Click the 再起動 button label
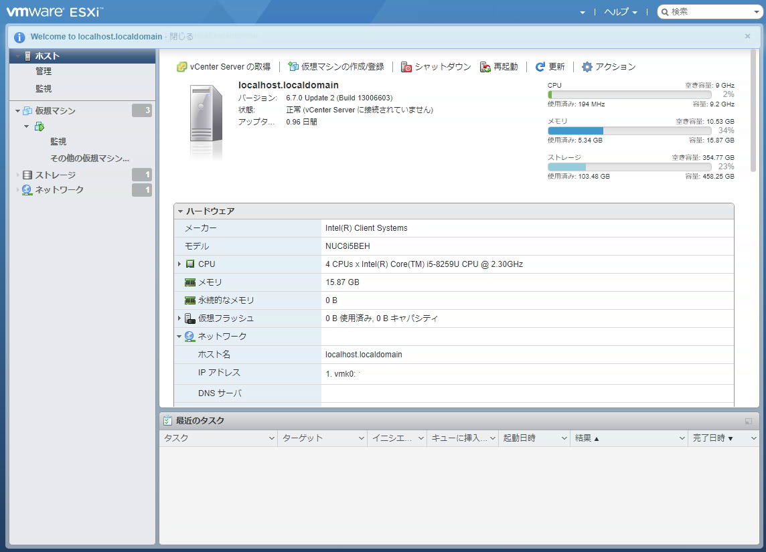 coord(506,67)
